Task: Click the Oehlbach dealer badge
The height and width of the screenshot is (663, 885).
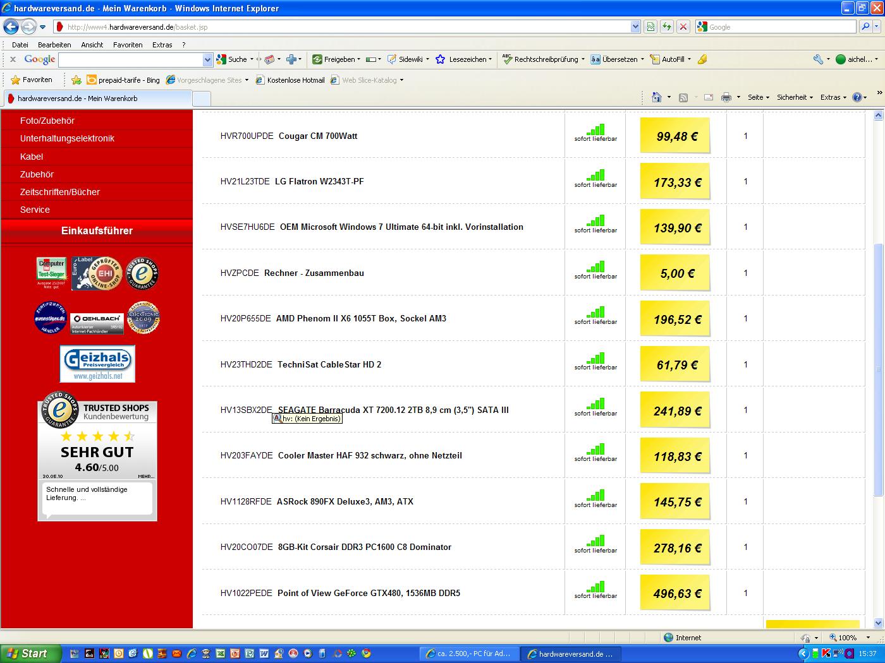Action: [x=97, y=323]
